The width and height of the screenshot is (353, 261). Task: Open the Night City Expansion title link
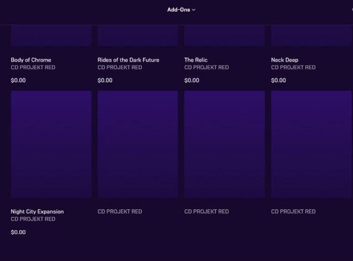37,212
